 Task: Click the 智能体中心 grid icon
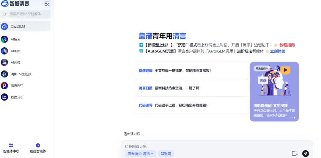11,146
